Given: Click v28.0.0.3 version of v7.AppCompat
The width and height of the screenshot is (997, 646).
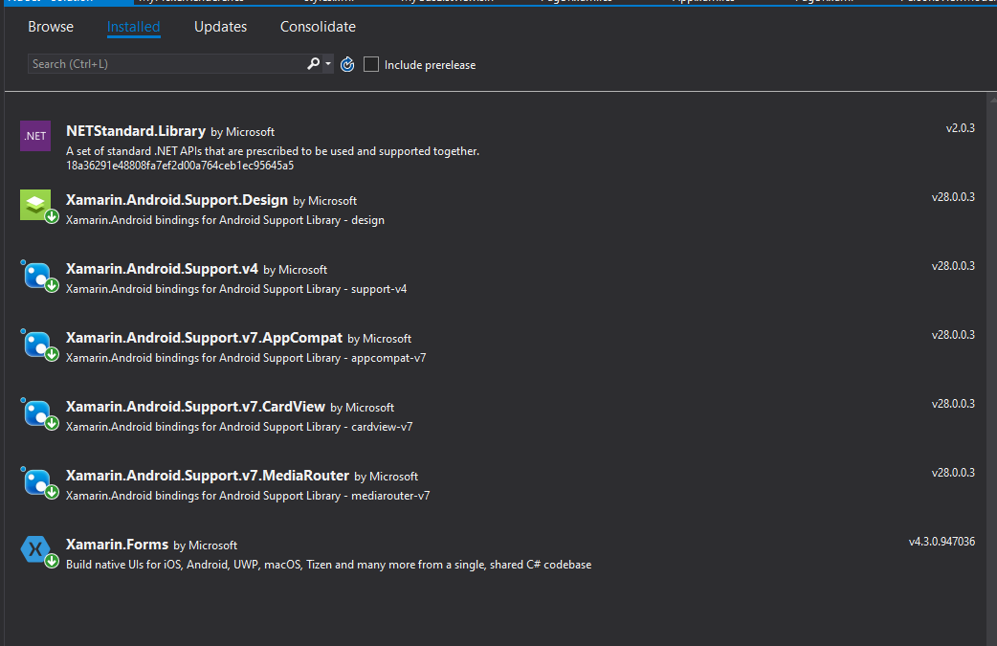Looking at the screenshot, I should tap(953, 334).
